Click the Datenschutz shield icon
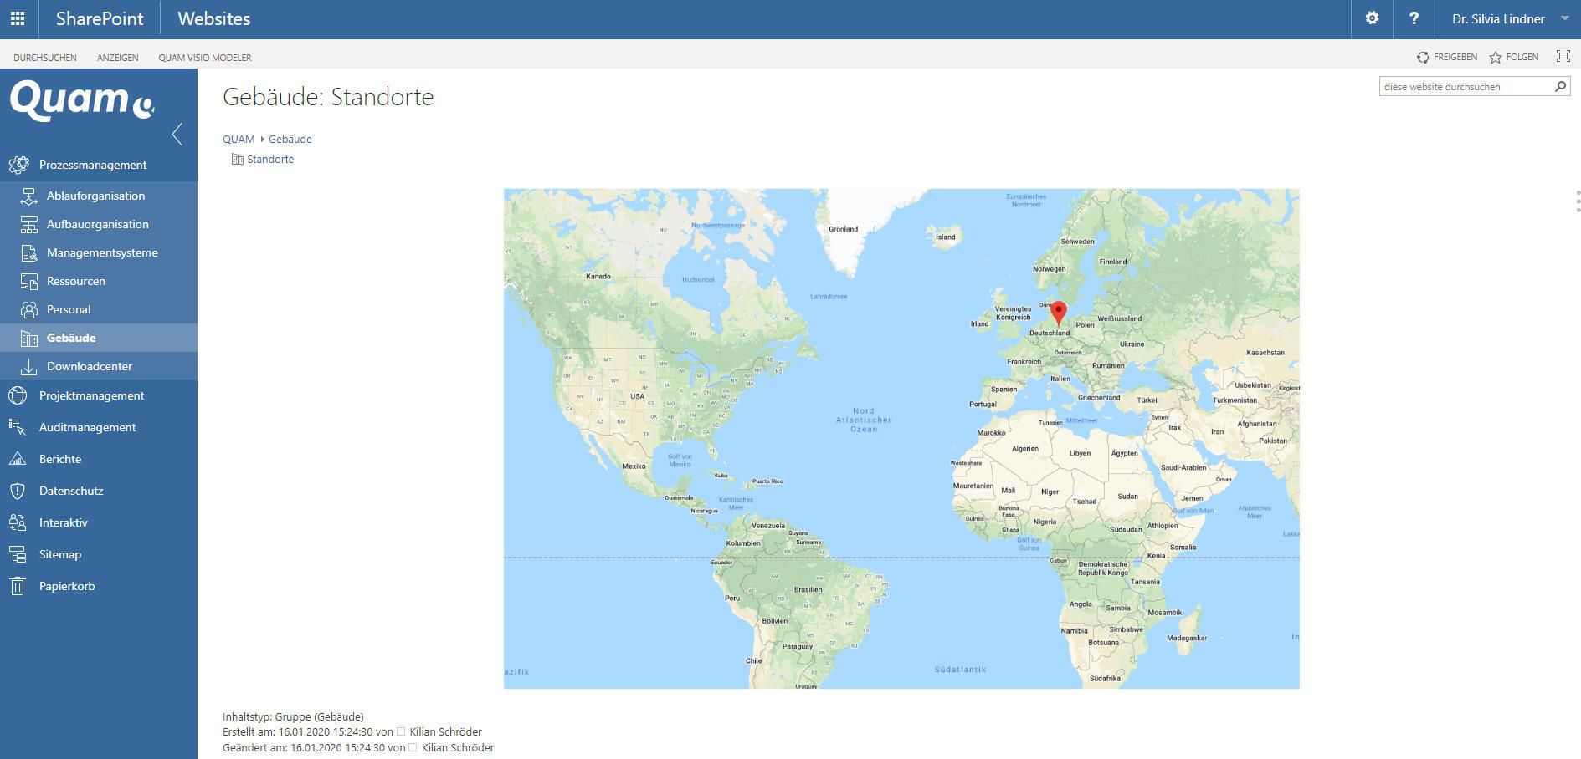 (x=18, y=491)
